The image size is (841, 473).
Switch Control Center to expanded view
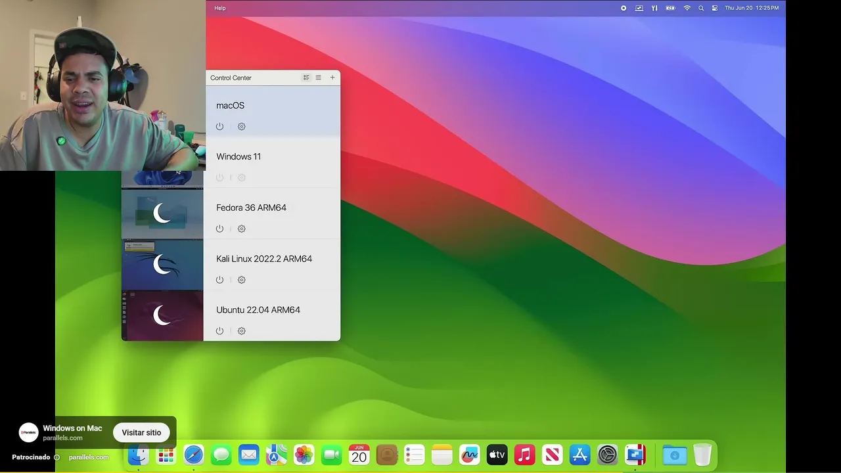(x=306, y=78)
